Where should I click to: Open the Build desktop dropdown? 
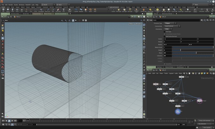[48, 5]
